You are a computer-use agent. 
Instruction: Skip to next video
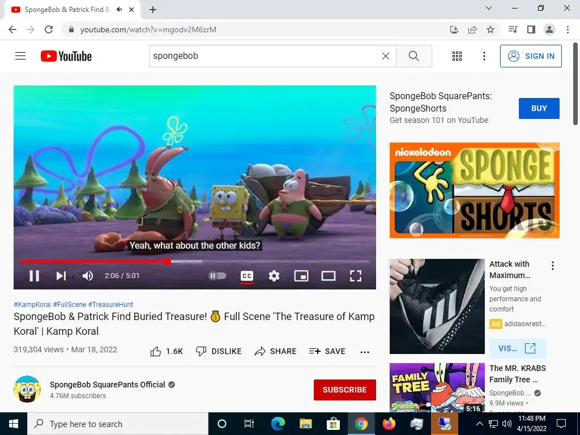pyautogui.click(x=61, y=276)
